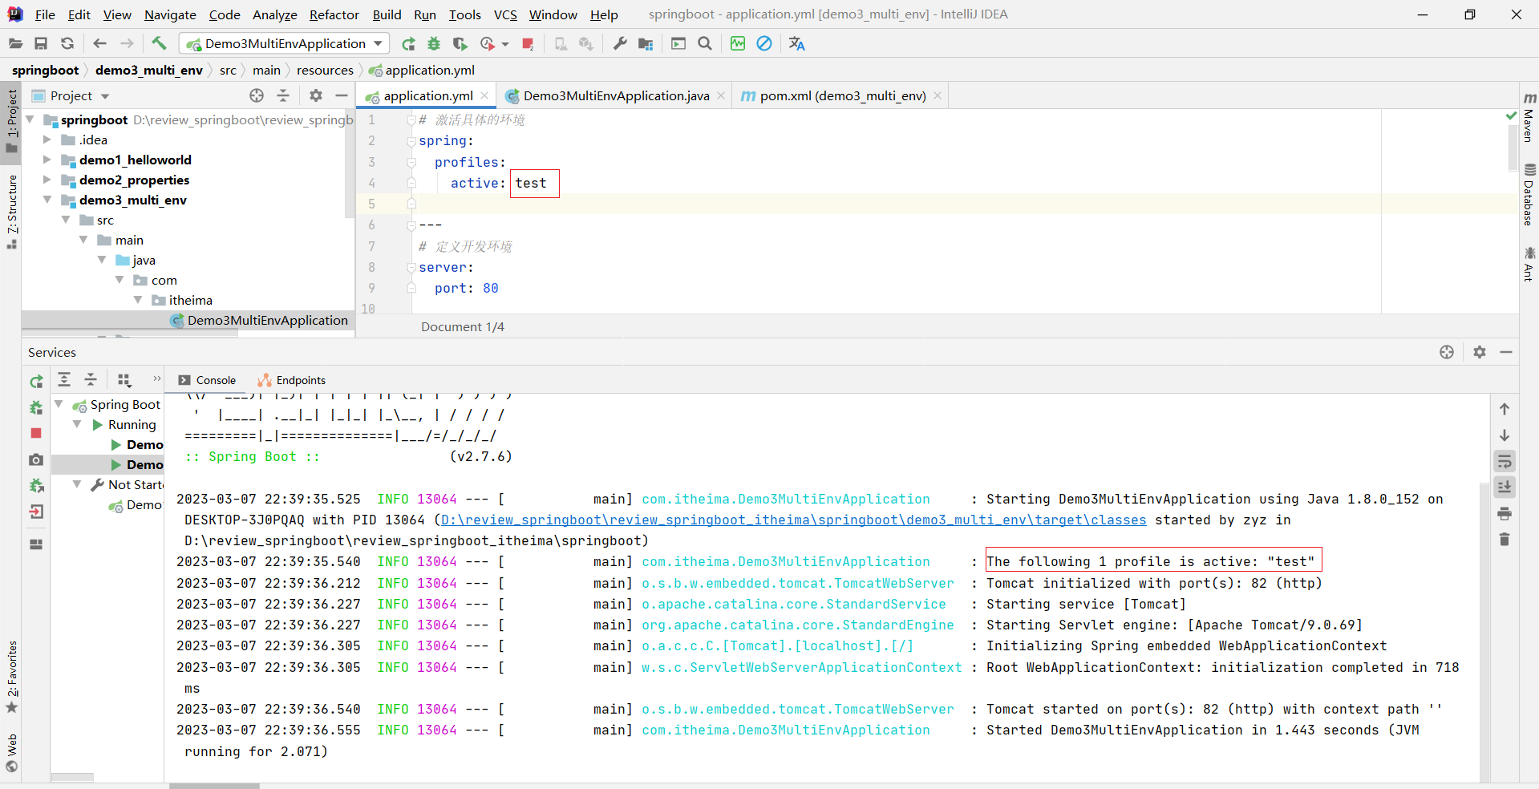Image resolution: width=1539 pixels, height=789 pixels.
Task: Click the Build Project hammer icon
Action: pyautogui.click(x=159, y=43)
